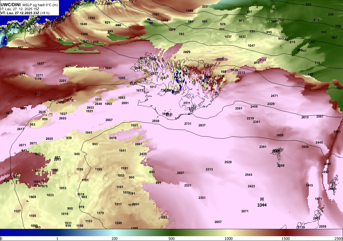
Task: Click the height value 1939
Action: coord(305,147)
